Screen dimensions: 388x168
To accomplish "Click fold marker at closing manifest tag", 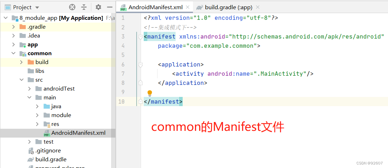I will [x=141, y=102].
